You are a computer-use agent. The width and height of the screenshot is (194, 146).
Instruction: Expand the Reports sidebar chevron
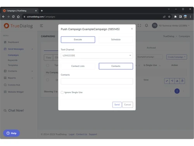pos(32,78)
